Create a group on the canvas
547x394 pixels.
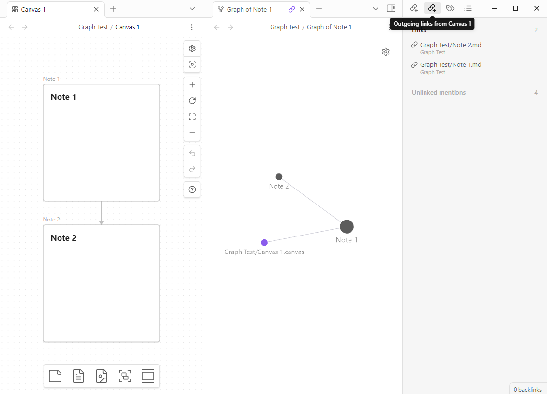coord(125,376)
